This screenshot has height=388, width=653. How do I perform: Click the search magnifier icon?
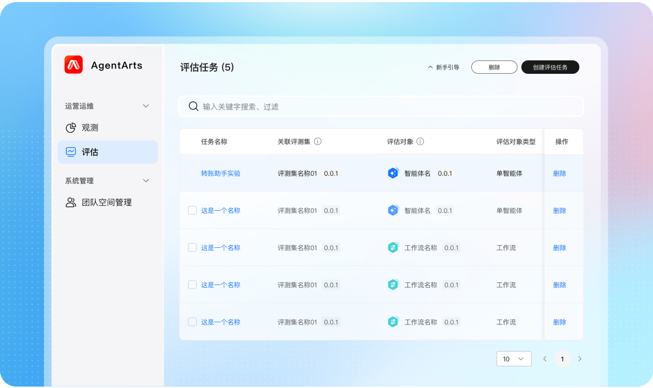193,106
